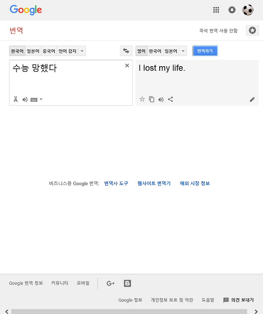263x314 pixels.
Task: Save translation with the star icon
Action: pos(142,99)
